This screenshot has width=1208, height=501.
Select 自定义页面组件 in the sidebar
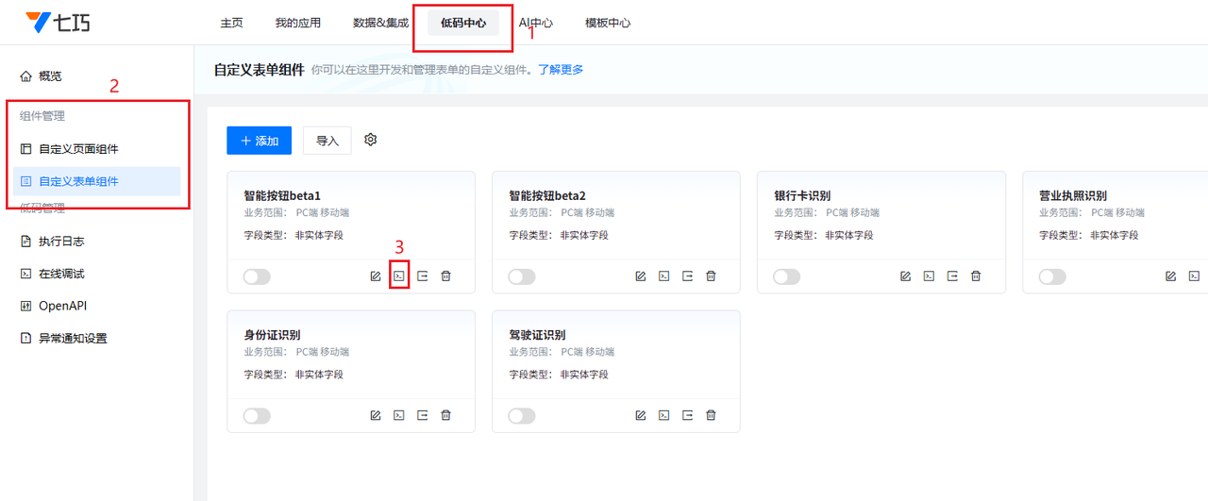(x=78, y=149)
